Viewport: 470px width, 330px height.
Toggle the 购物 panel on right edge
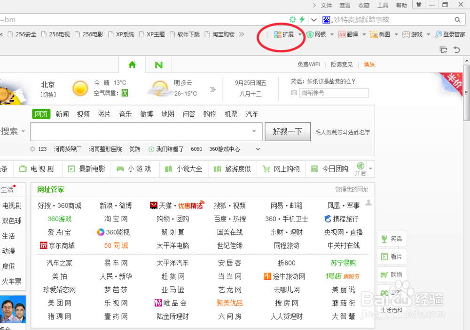392,274
